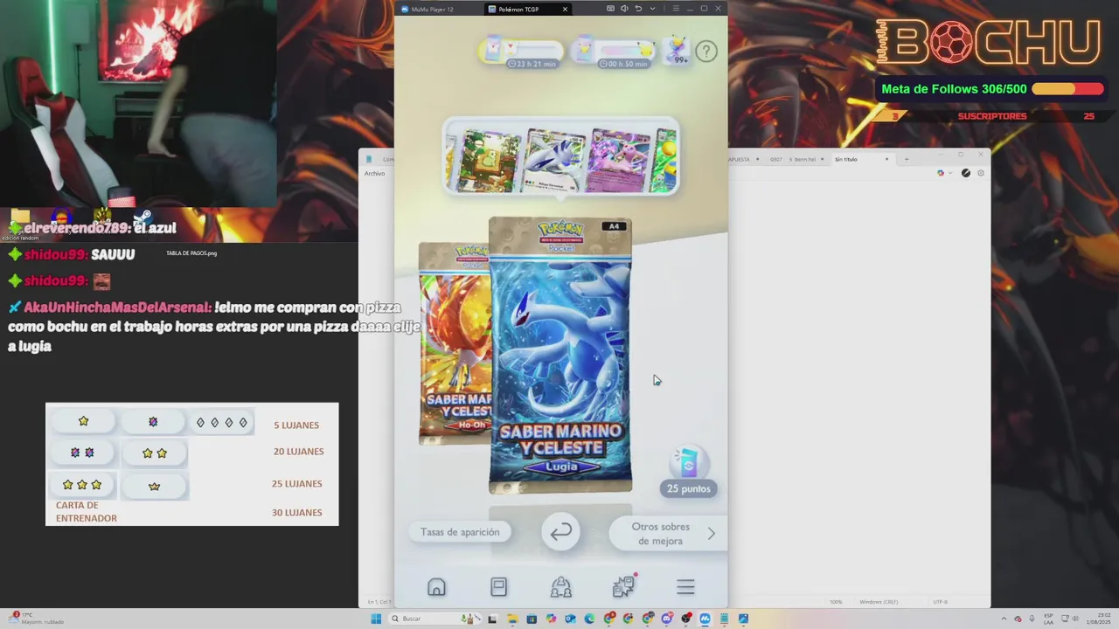Open the 25 puntos pack points button
The image size is (1119, 629).
click(689, 473)
